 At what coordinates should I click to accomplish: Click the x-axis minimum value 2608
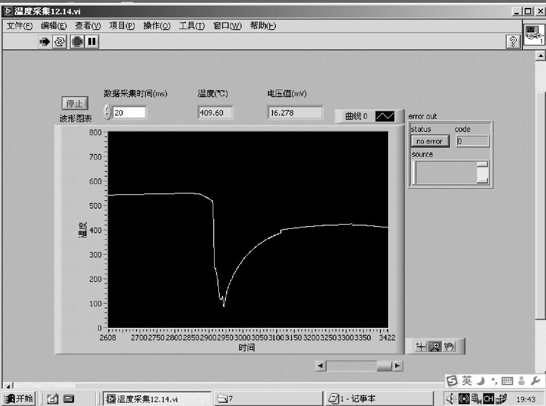108,338
